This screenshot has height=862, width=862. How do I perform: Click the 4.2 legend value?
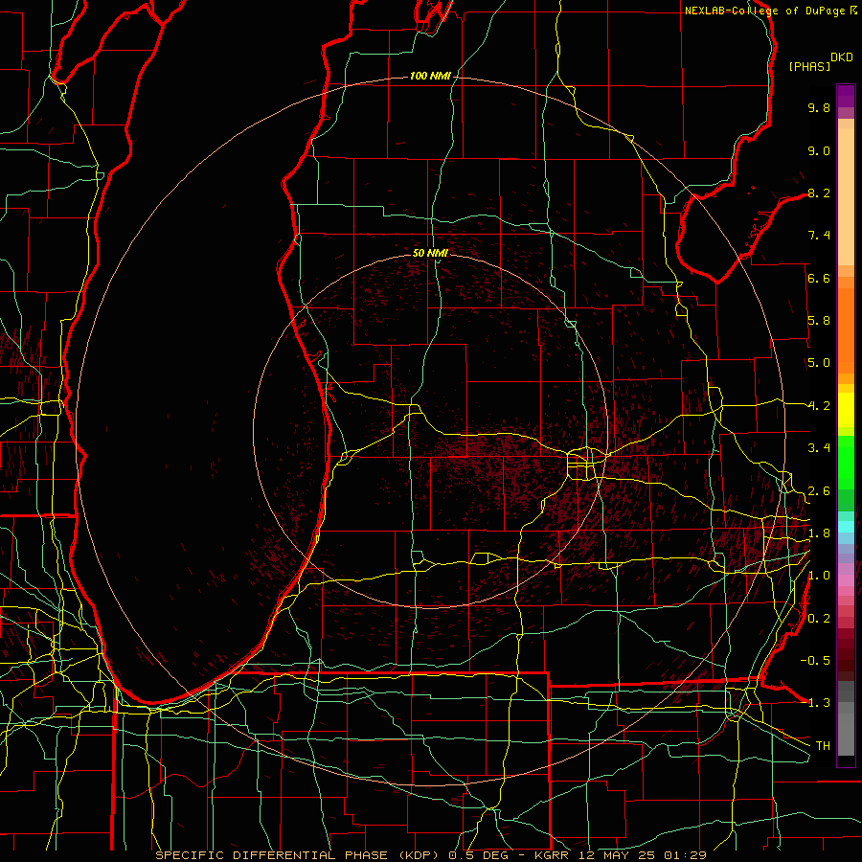(x=819, y=406)
